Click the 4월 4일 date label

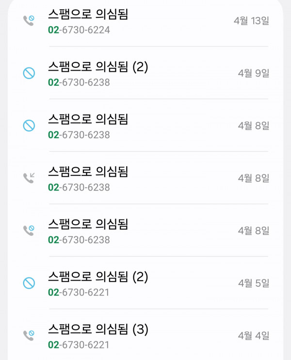(x=253, y=335)
